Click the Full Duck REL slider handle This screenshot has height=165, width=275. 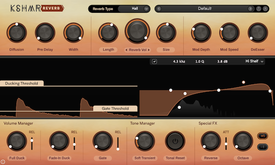tap(32, 140)
